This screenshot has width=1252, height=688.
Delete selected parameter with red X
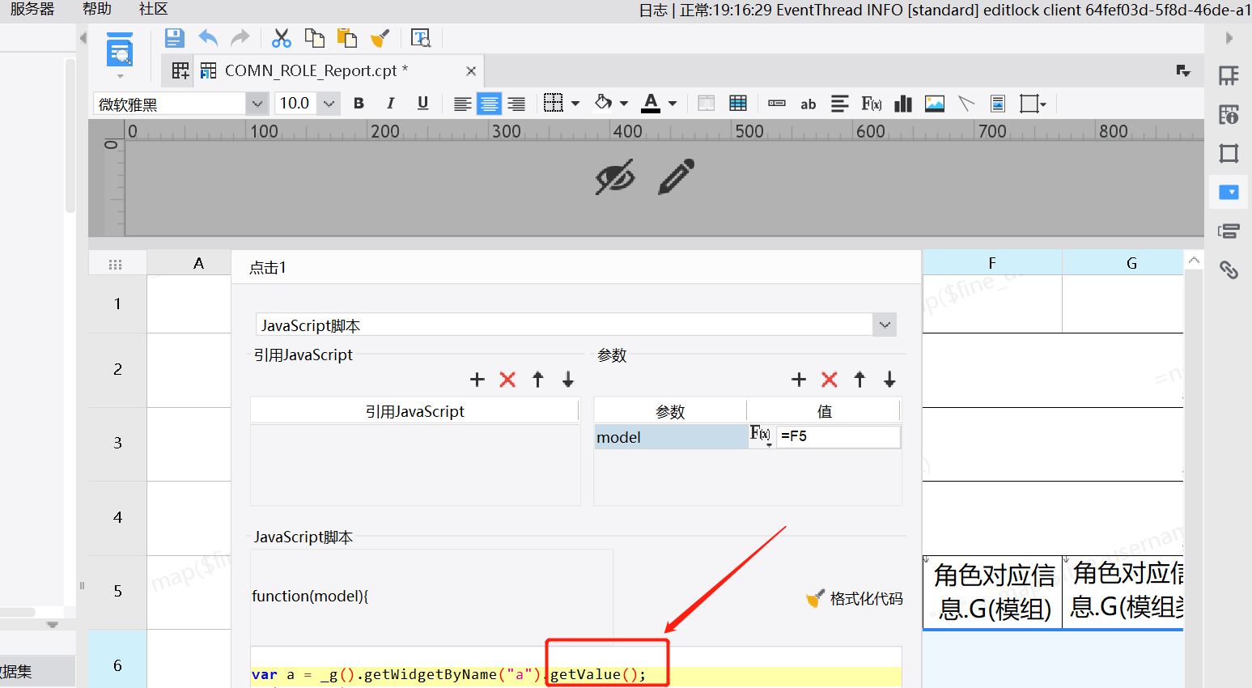coord(830,380)
